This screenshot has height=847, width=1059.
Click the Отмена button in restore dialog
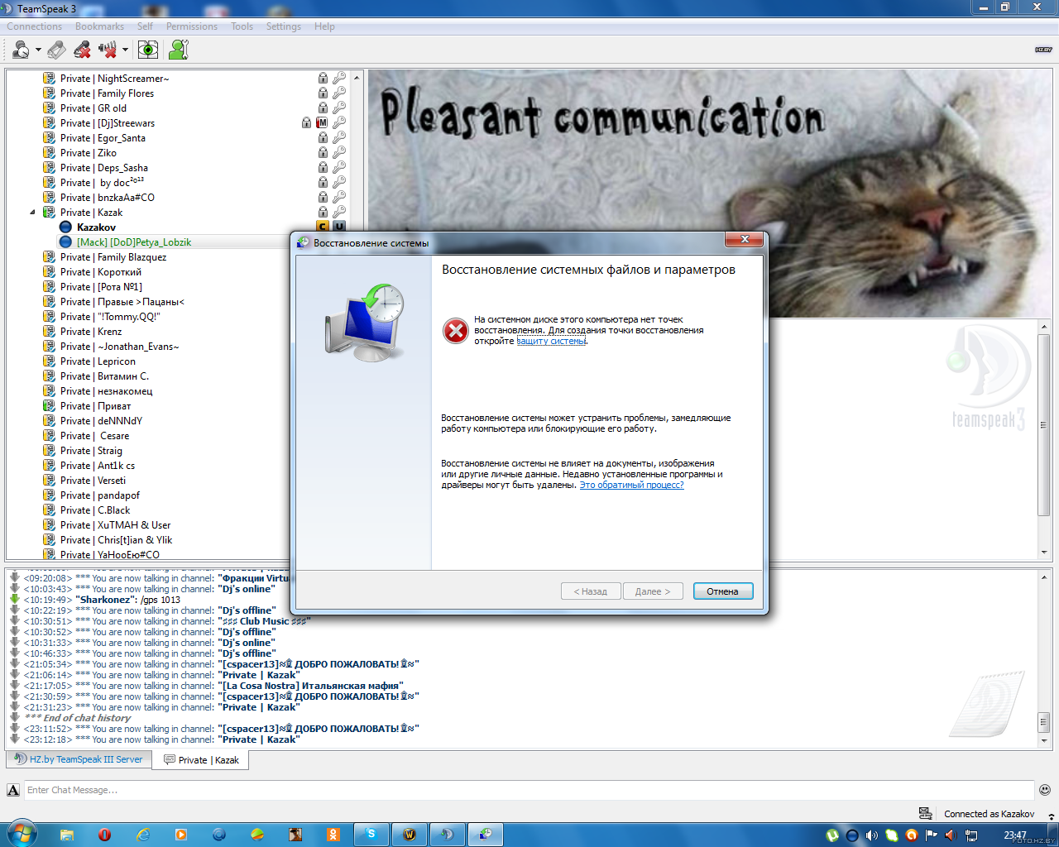(x=722, y=591)
